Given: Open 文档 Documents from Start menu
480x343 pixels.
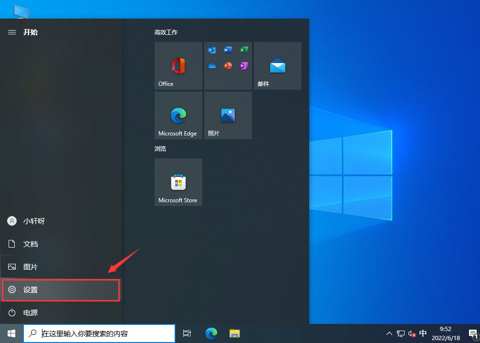Looking at the screenshot, I should coord(61,244).
